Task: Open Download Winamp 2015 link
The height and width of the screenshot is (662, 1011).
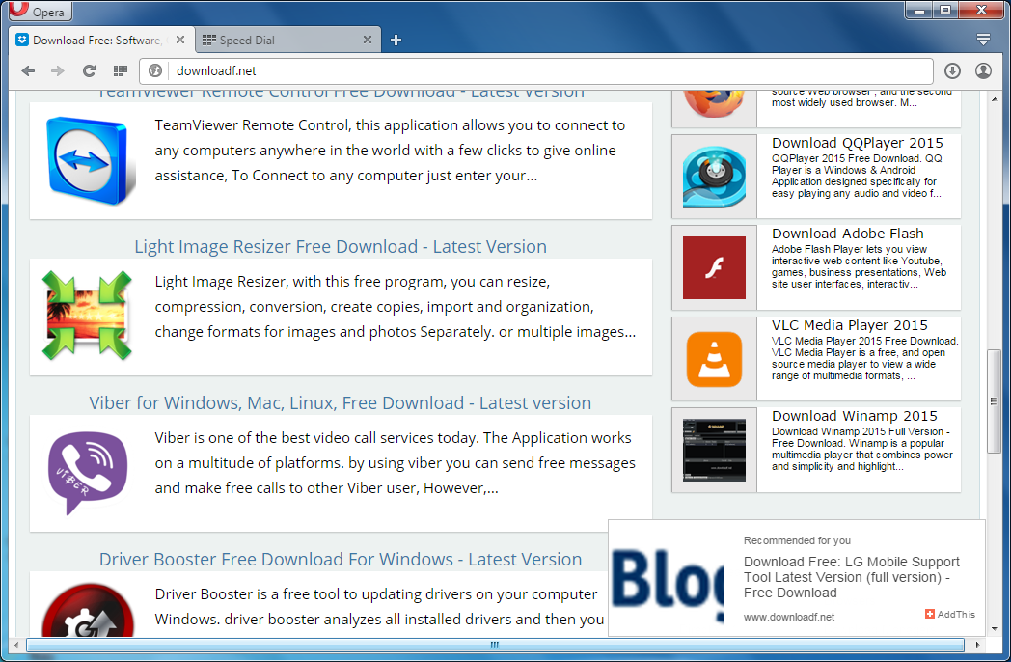Action: (x=855, y=416)
